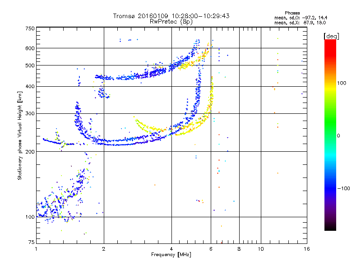Image resolution: width=361 pixels, height=271 pixels.
Task: Click the colorbar tick label '100'
Action: (x=342, y=83)
